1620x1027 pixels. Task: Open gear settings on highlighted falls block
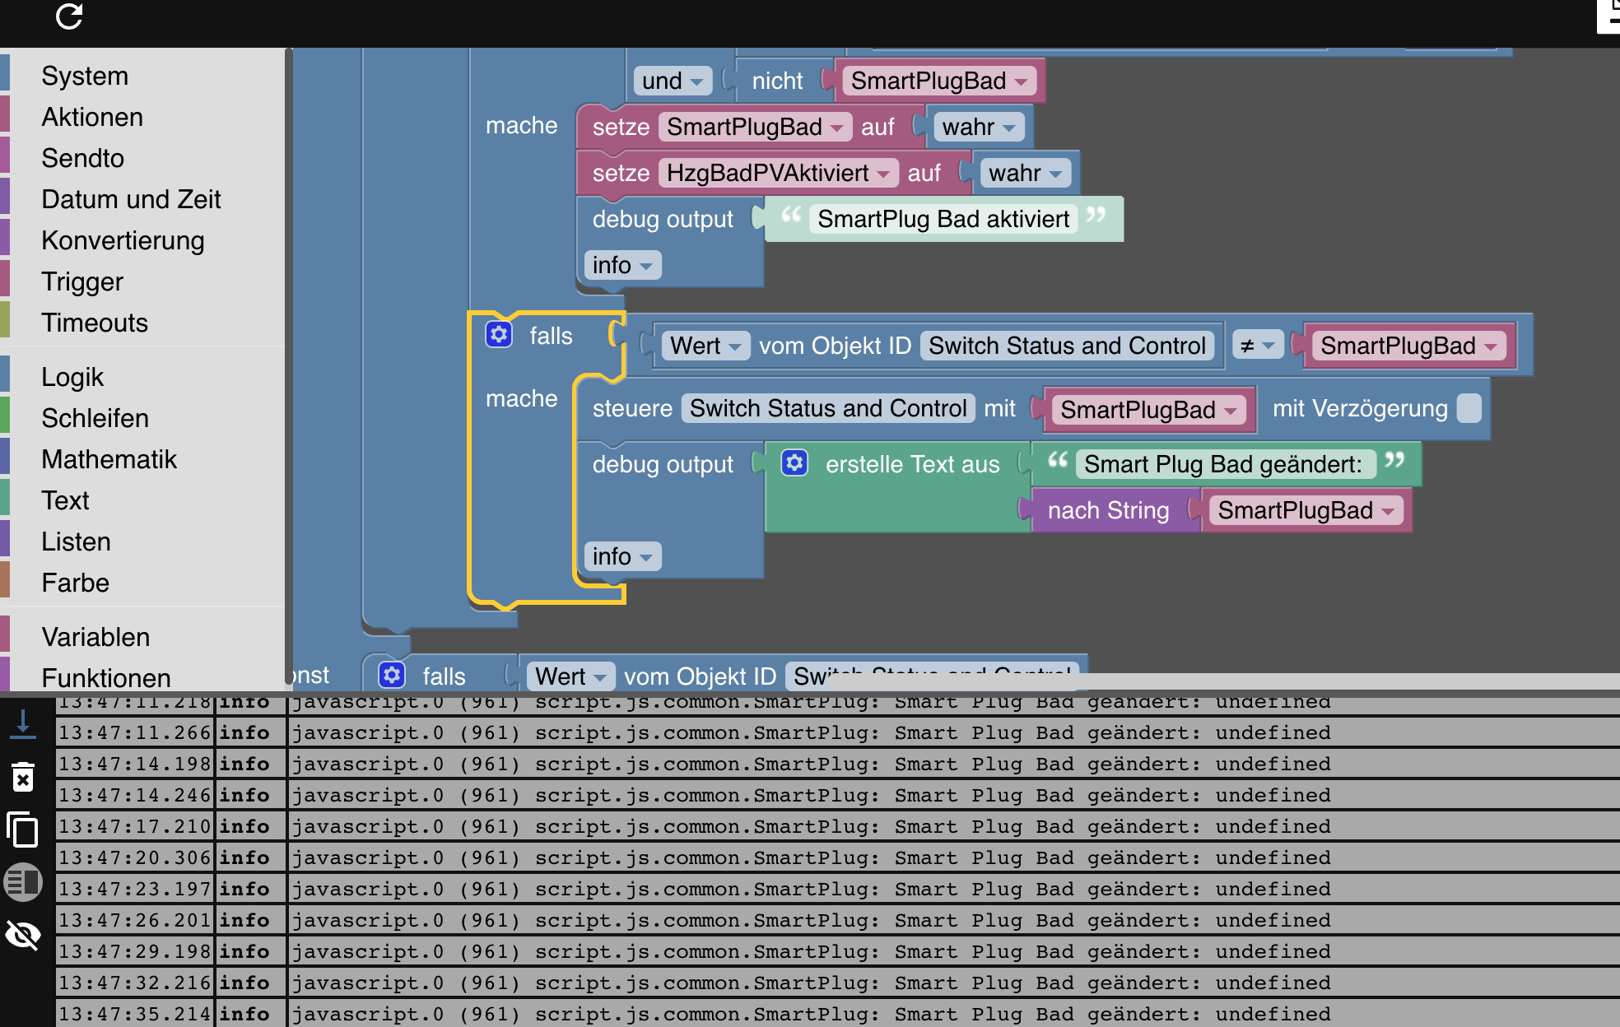pos(499,335)
